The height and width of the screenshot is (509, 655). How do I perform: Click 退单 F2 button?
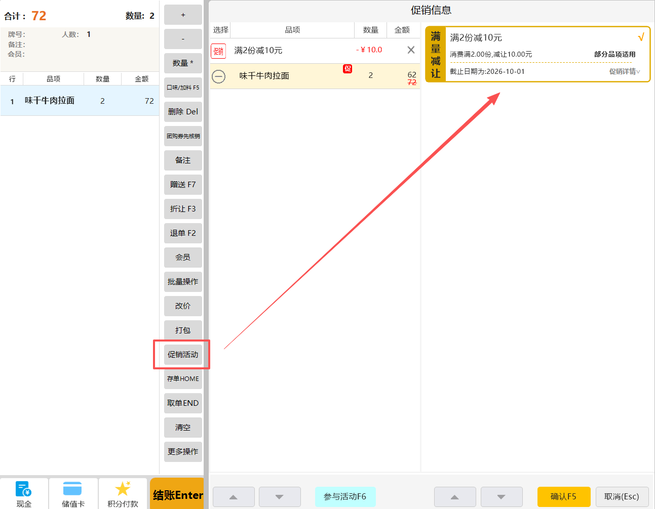pos(183,233)
